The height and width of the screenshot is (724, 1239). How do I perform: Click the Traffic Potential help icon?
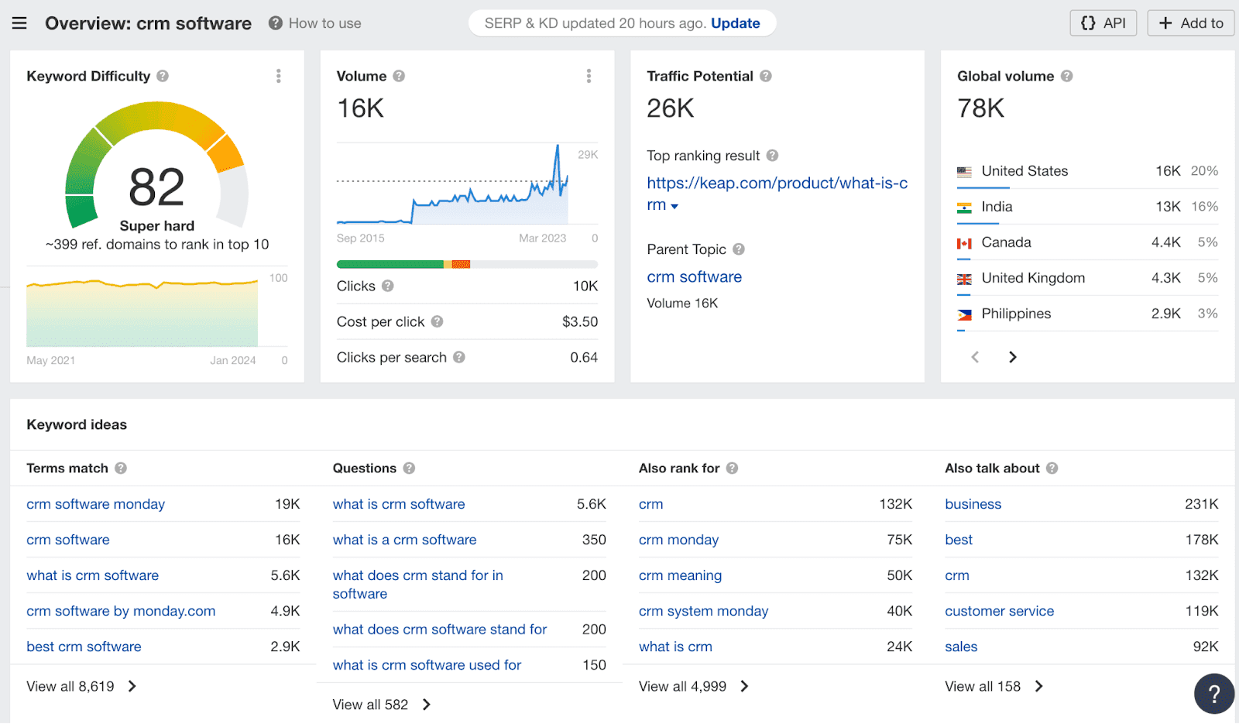(x=767, y=76)
